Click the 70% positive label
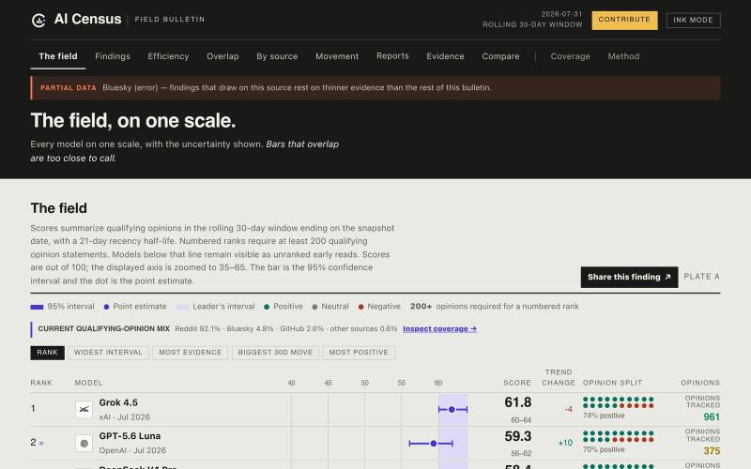Viewport: 751px width, 469px height. coord(604,449)
